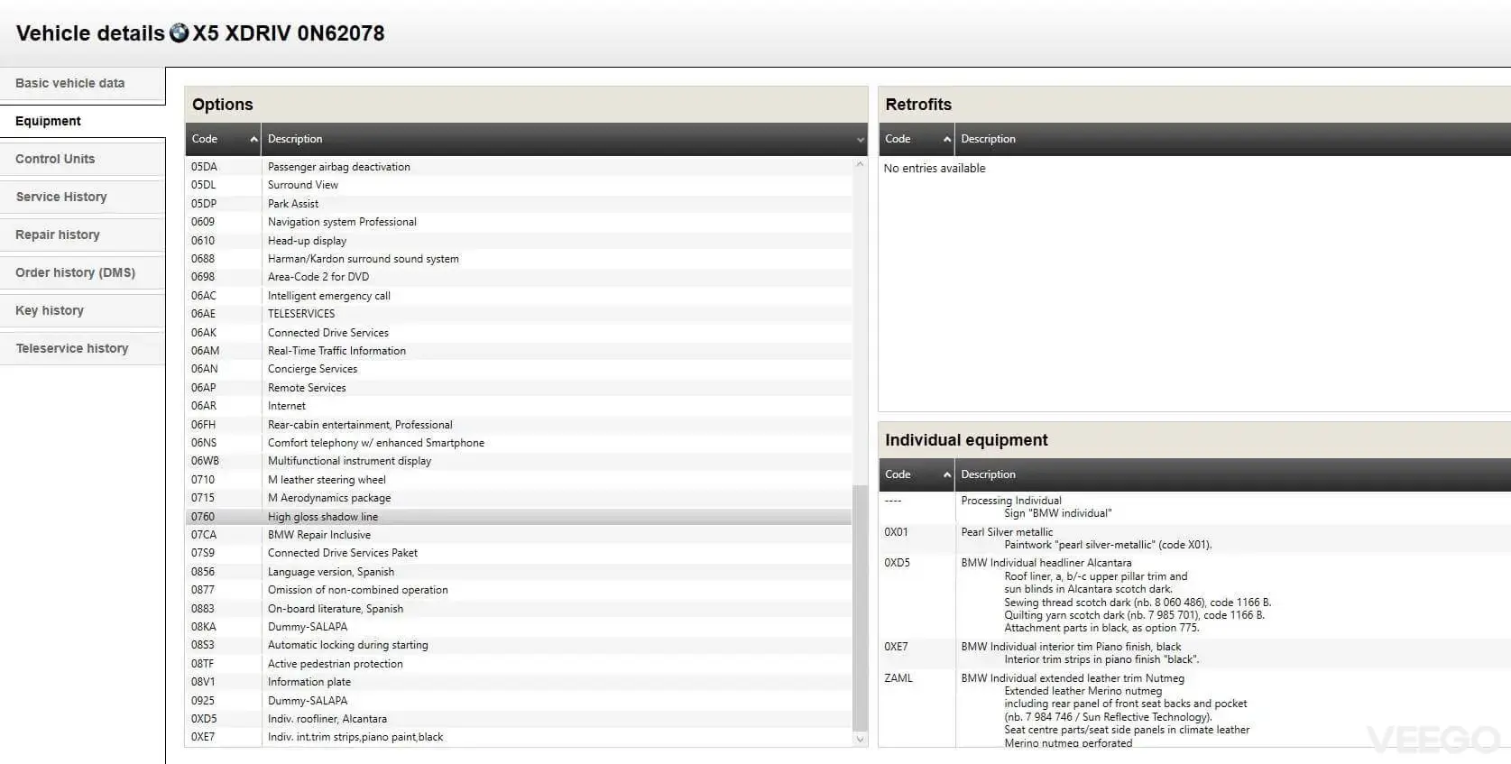This screenshot has height=764, width=1511.
Task: Select the 0X01 Pearl Silver metallic entry
Action: pos(1195,538)
